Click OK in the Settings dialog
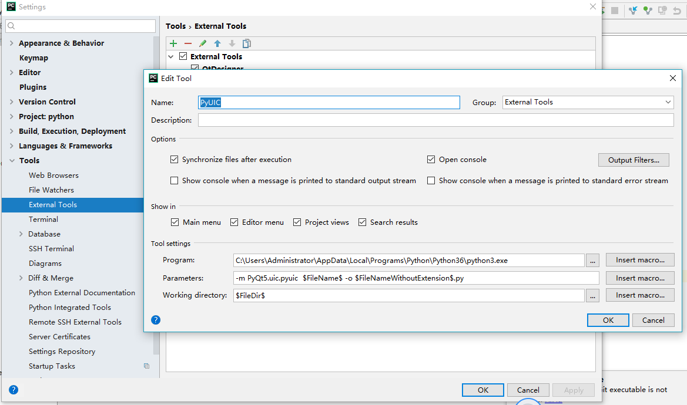Screen dimensions: 687x405 (x=483, y=390)
